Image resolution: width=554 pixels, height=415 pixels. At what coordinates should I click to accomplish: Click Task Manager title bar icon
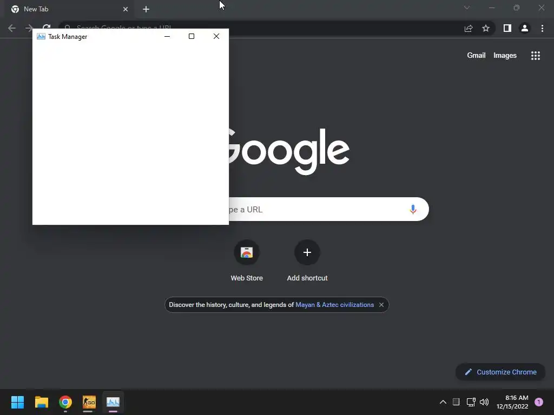click(41, 36)
